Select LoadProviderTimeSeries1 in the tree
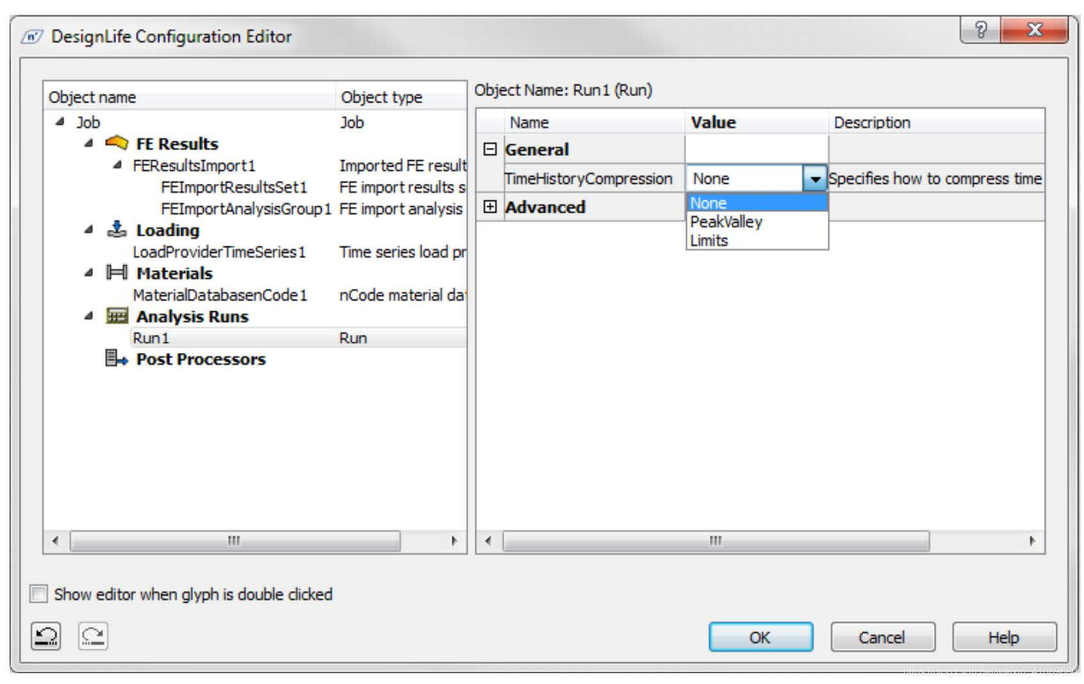This screenshot has height=684, width=1084. pos(219,252)
